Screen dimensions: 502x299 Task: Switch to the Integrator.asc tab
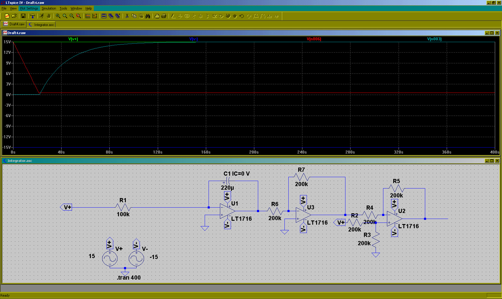tap(42, 25)
